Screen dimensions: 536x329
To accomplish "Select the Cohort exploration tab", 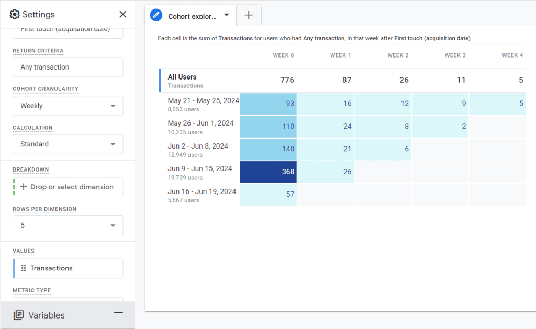I will 192,16.
